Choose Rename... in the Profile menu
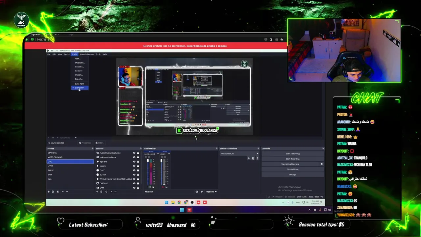 tap(80, 67)
